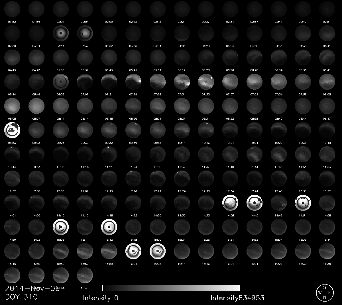Choose the 15:13 bright disk thumbnail
Viewport: 342px width, 305px height.
pyautogui.click(x=109, y=227)
